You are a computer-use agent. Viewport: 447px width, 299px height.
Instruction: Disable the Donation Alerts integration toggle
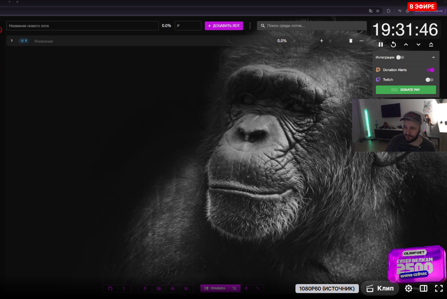430,70
